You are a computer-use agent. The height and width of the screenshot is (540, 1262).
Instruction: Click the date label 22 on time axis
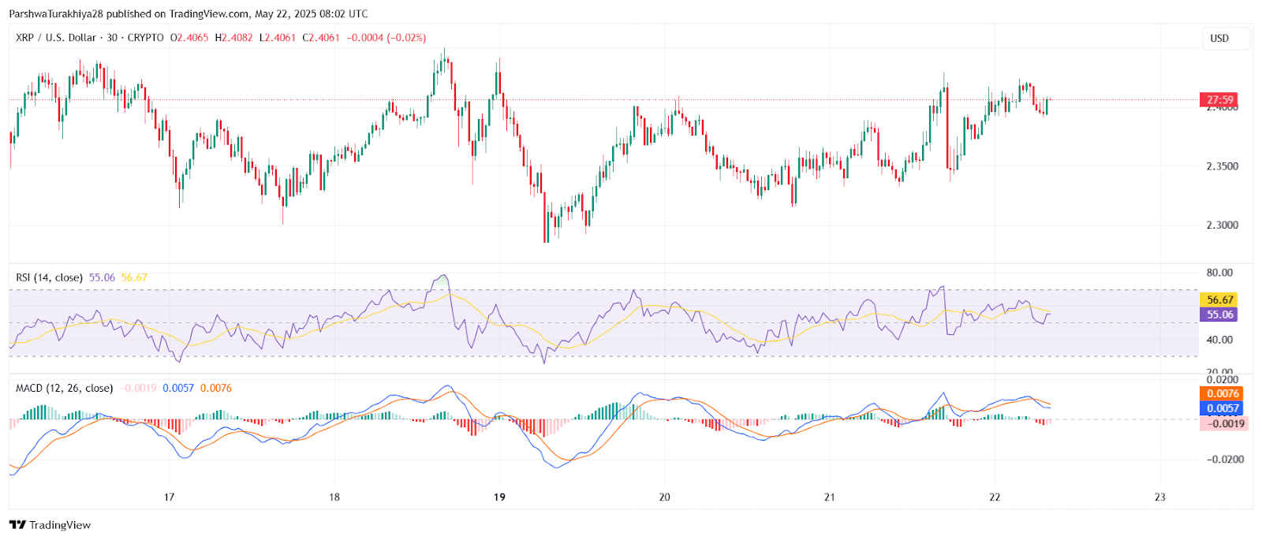pos(995,497)
